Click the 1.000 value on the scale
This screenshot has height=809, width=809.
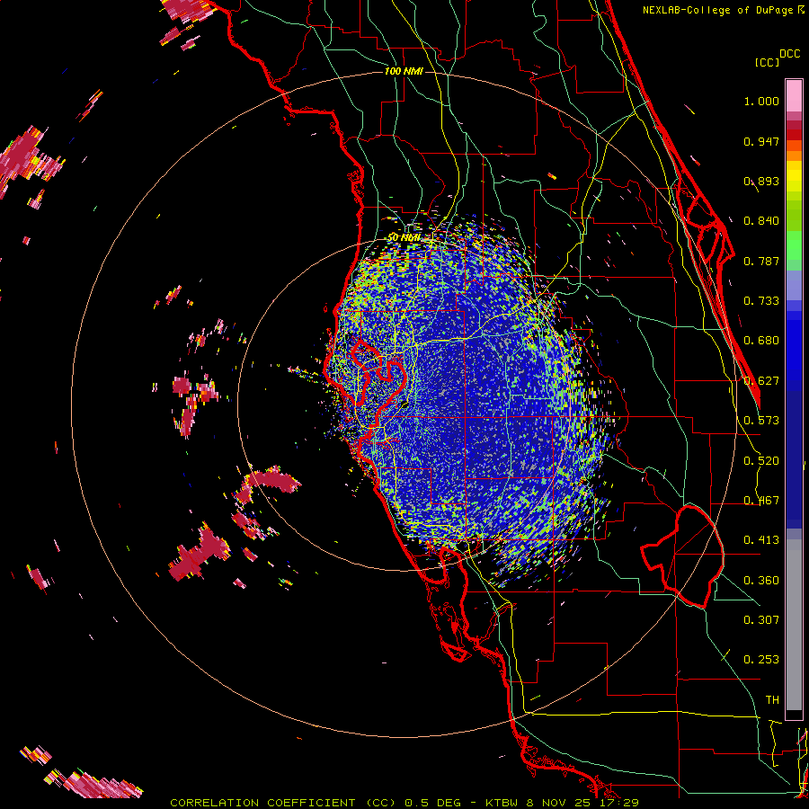point(761,101)
